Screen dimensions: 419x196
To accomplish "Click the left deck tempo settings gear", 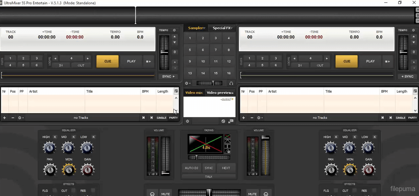I will (x=174, y=30).
